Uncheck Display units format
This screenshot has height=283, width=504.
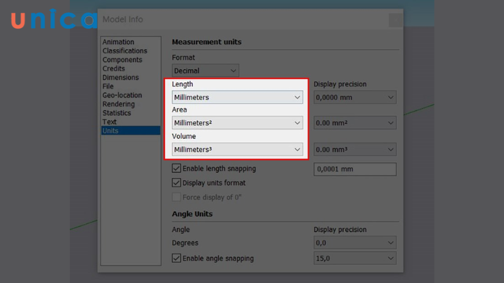click(x=177, y=183)
